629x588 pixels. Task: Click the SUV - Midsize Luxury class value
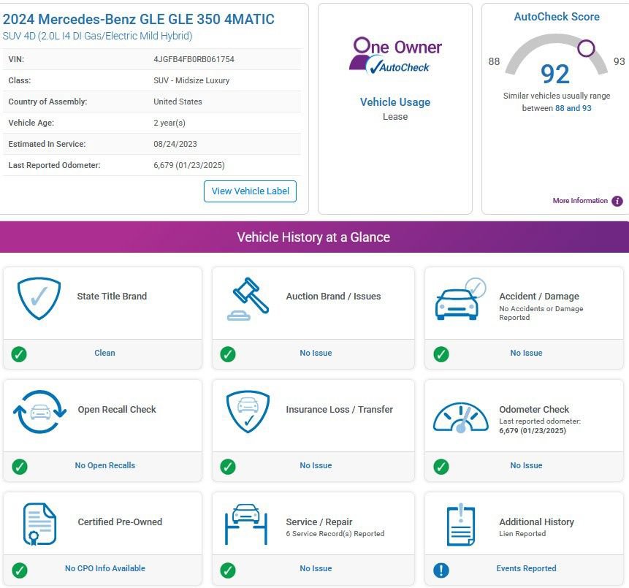191,80
